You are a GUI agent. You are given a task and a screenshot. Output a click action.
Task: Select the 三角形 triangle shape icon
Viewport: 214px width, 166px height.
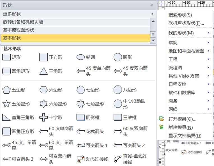tap(43, 71)
